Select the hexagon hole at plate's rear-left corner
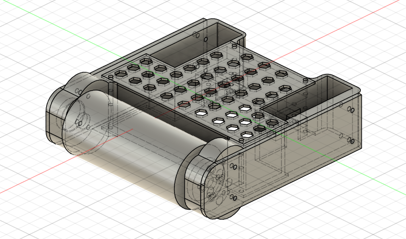 coord(146,61)
